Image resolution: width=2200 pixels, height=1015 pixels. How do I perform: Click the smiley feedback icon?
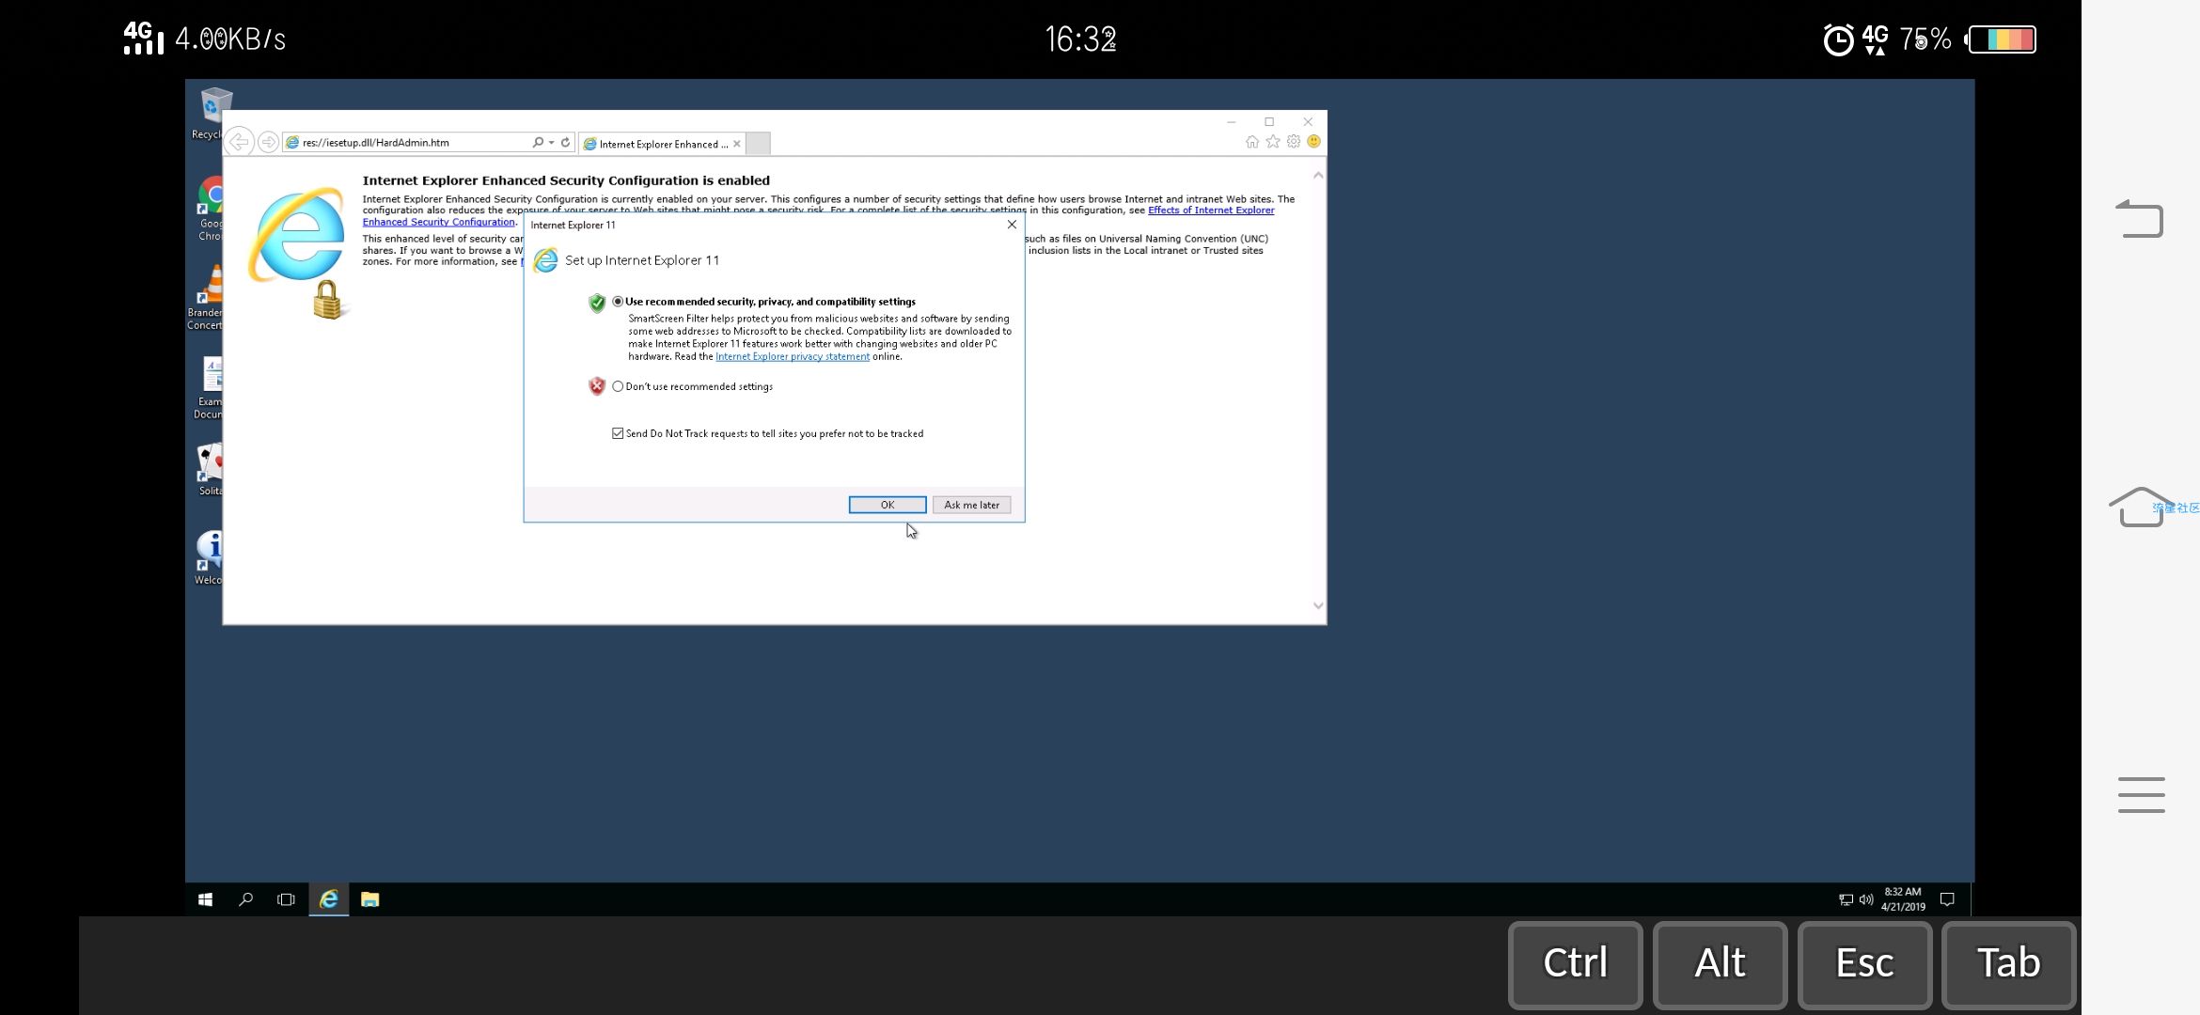[1314, 142]
